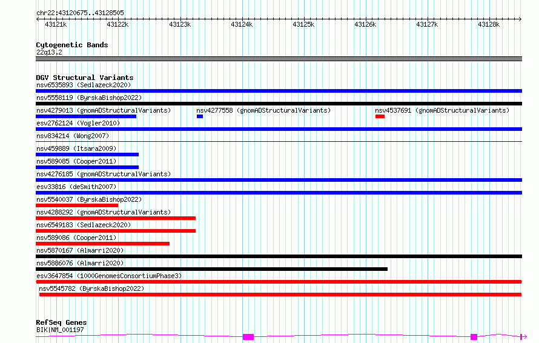Select the blue nsv589085 variant bar
This screenshot has height=343, width=539.
[x=87, y=167]
